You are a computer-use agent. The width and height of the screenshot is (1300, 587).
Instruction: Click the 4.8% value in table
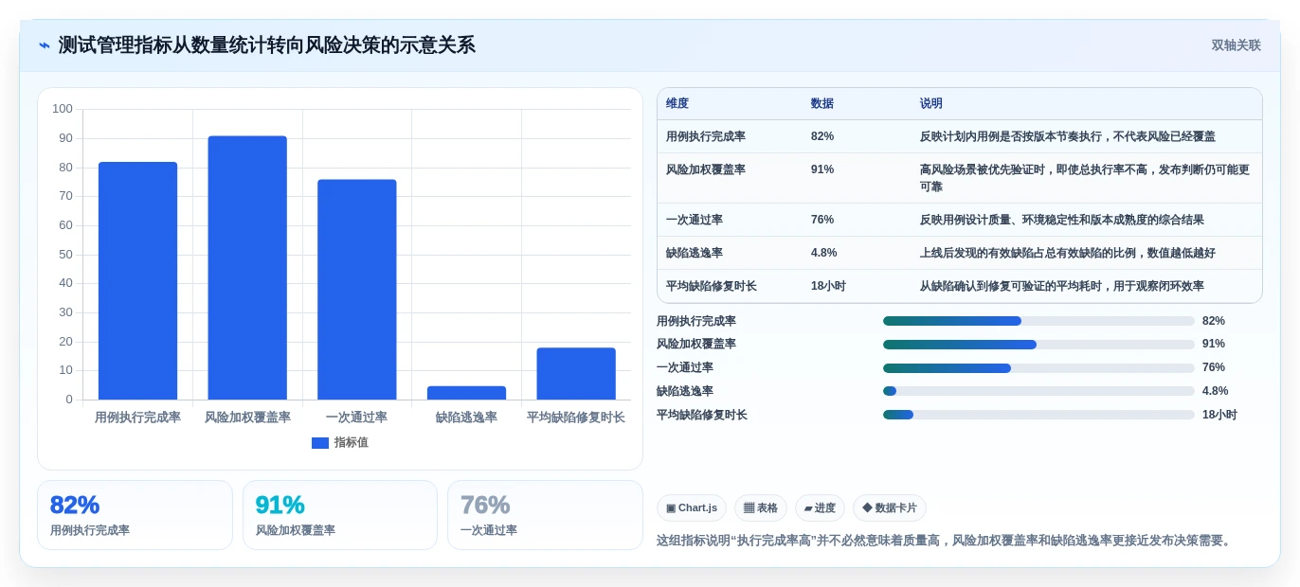(823, 253)
